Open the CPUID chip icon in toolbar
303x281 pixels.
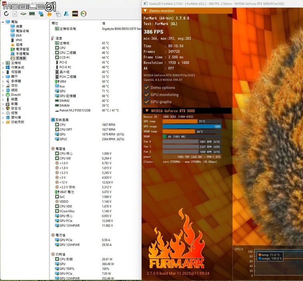point(23,14)
